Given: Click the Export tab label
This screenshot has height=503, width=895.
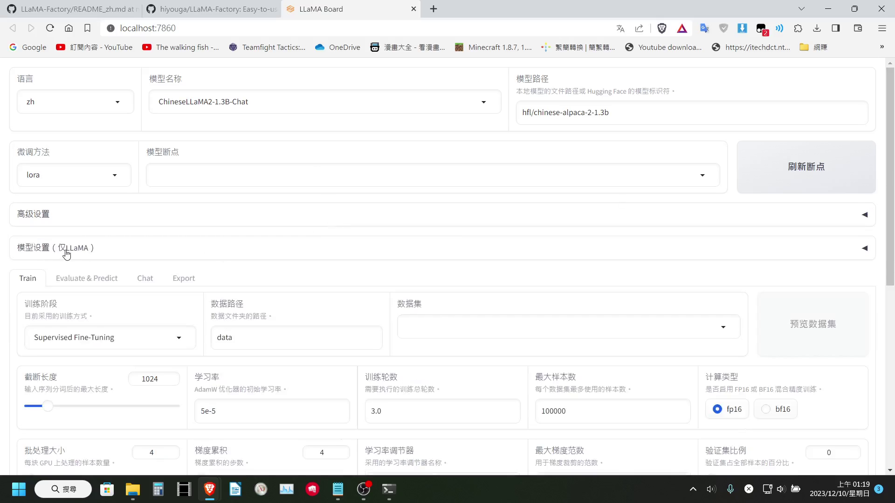Looking at the screenshot, I should [184, 278].
